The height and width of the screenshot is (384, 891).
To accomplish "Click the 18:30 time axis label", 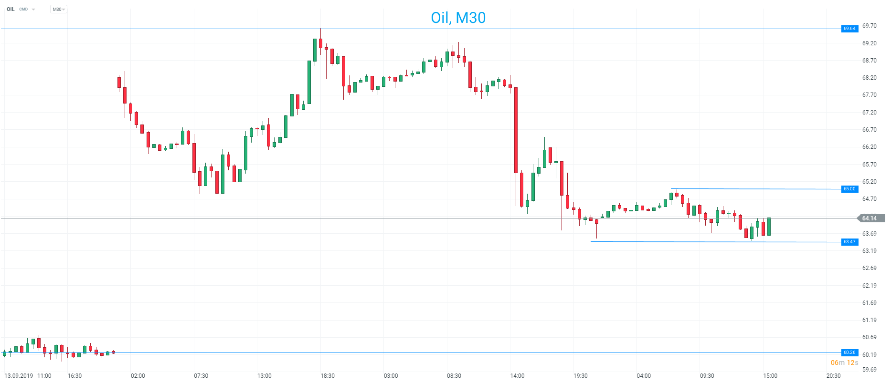I will tap(328, 376).
